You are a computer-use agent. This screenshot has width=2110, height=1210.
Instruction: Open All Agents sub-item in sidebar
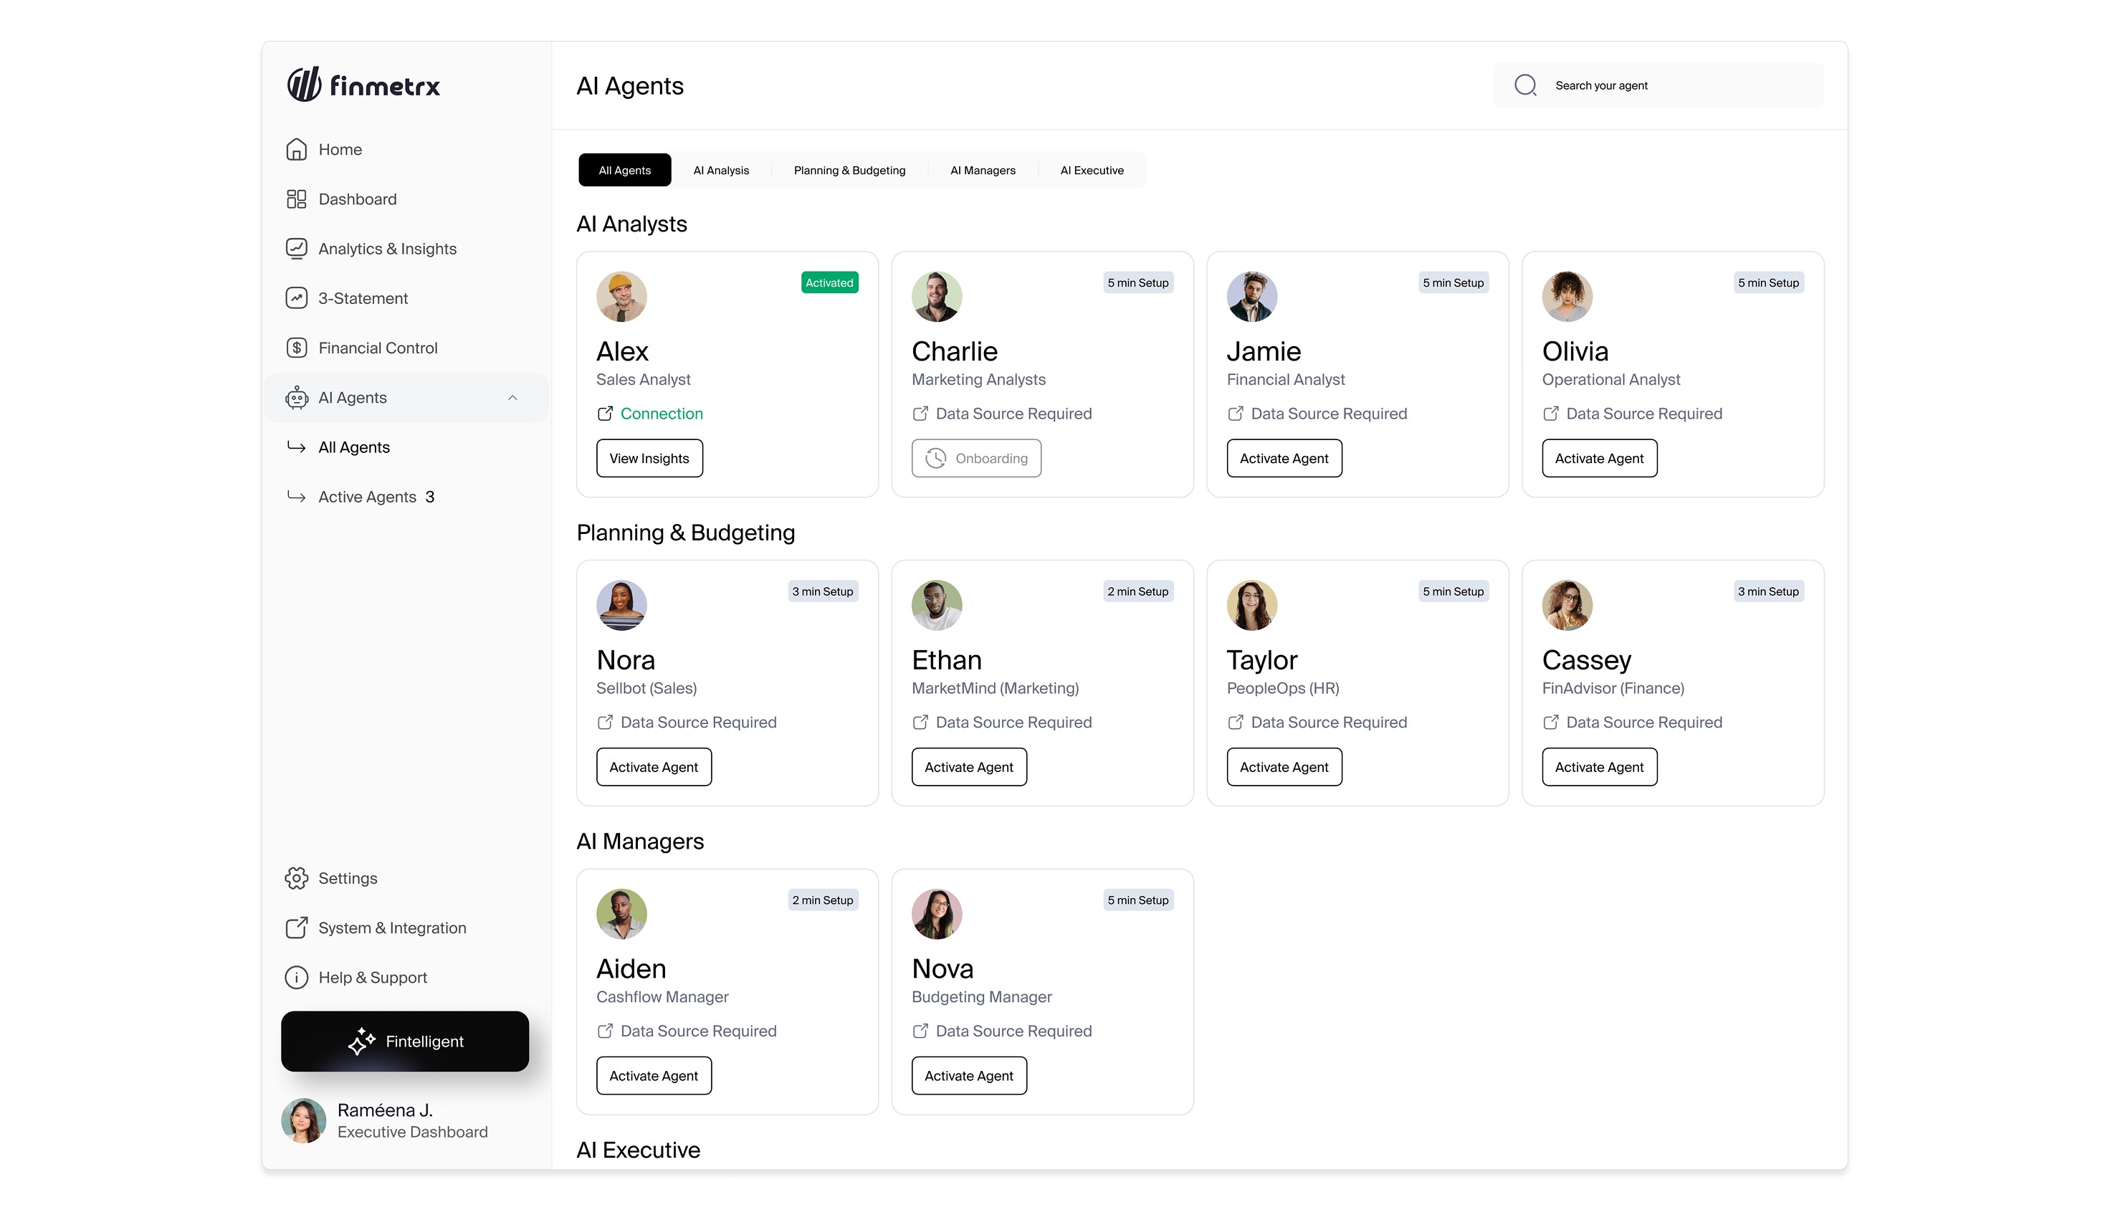click(354, 447)
